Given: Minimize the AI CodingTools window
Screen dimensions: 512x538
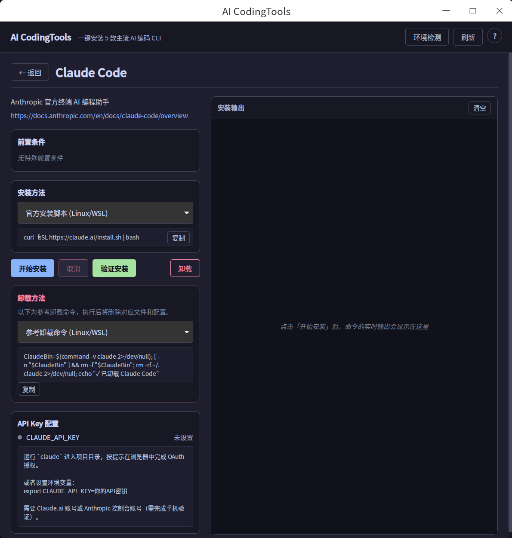Looking at the screenshot, I should pyautogui.click(x=446, y=11).
